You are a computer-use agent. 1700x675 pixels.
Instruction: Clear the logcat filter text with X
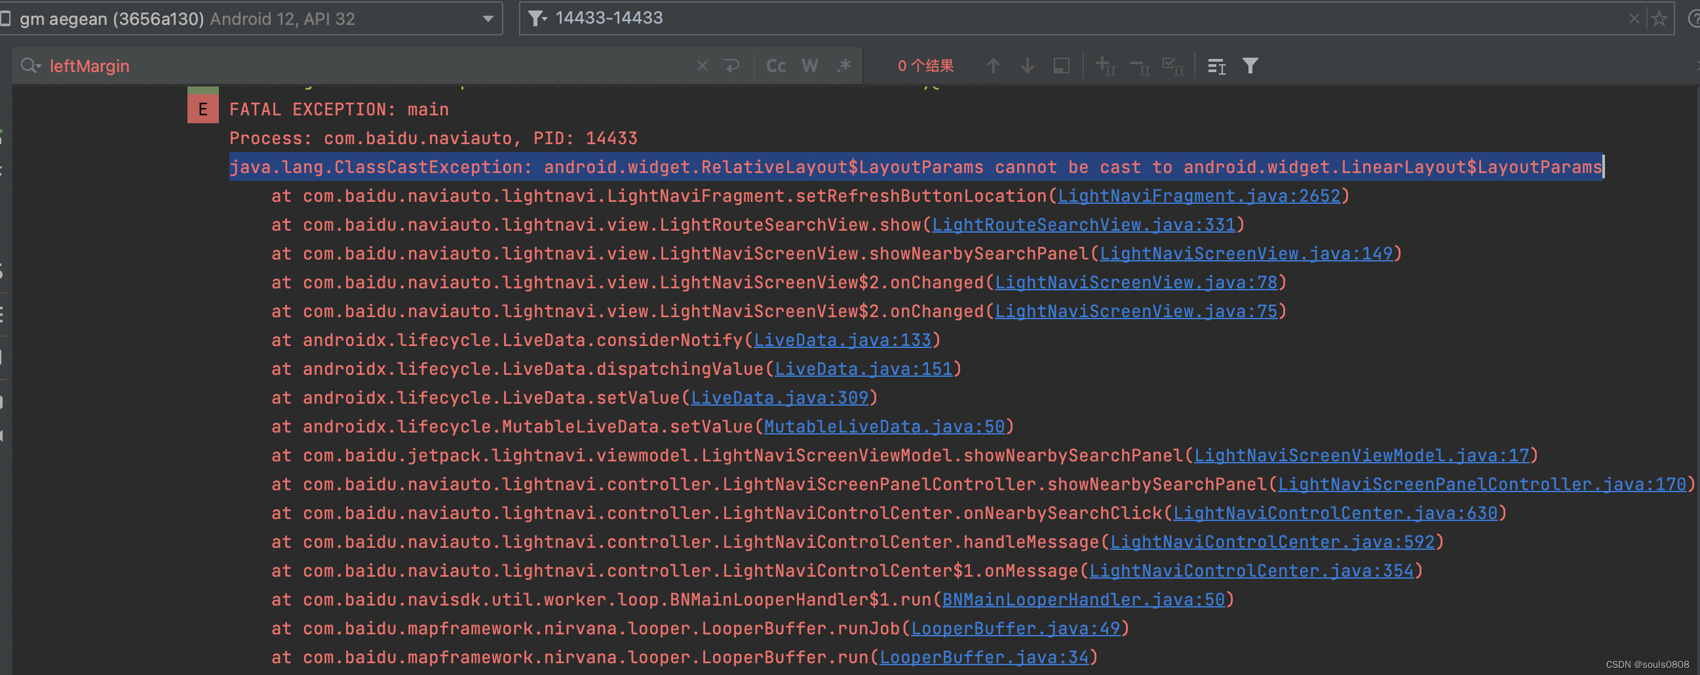click(1634, 18)
